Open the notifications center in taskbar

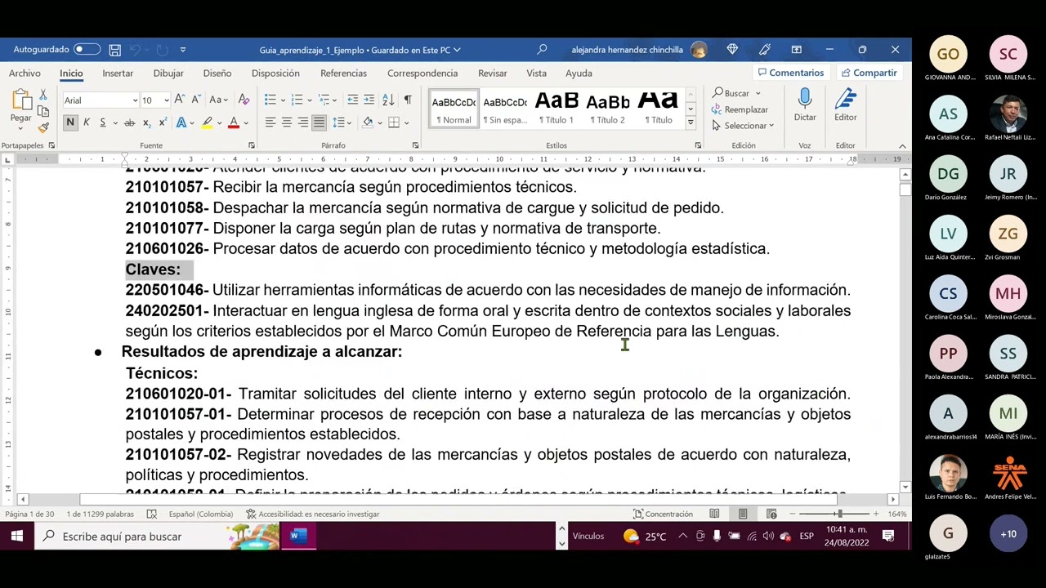click(888, 537)
